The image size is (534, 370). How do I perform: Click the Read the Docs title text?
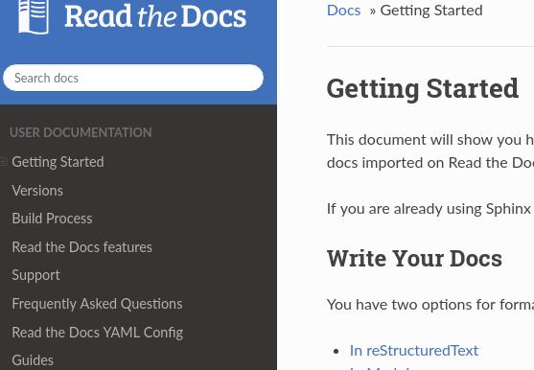coord(155,16)
